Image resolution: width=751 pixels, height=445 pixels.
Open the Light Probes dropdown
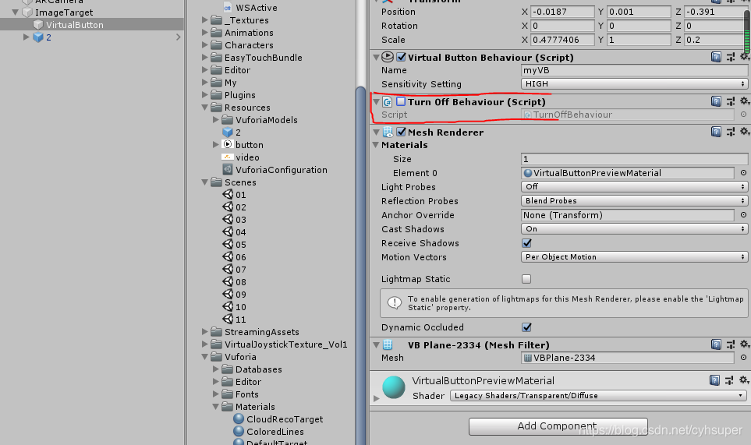[x=634, y=186]
